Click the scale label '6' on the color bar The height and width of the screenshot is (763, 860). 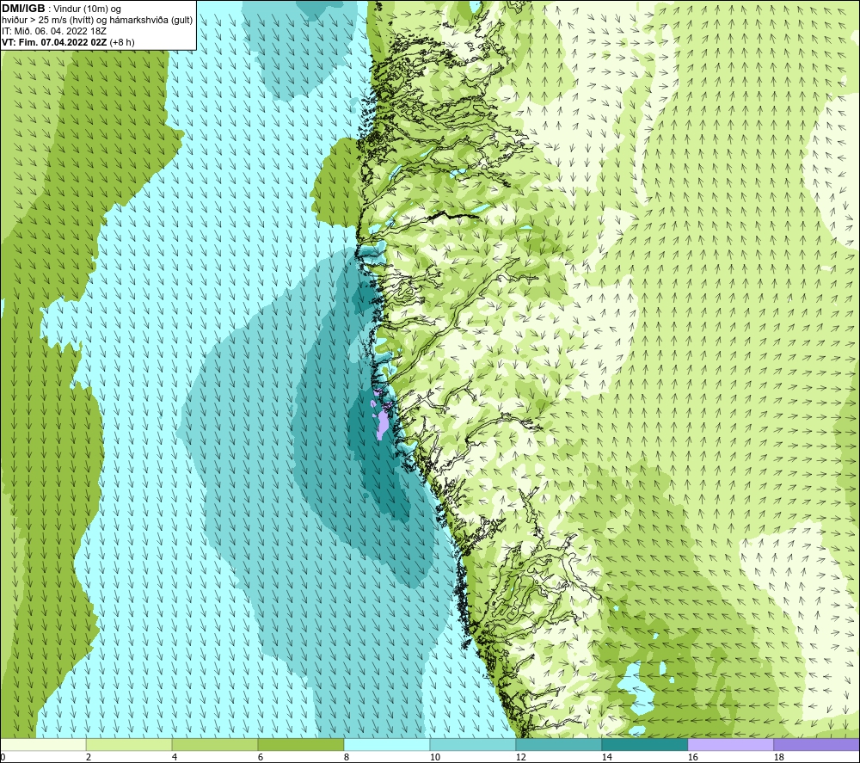point(261,758)
